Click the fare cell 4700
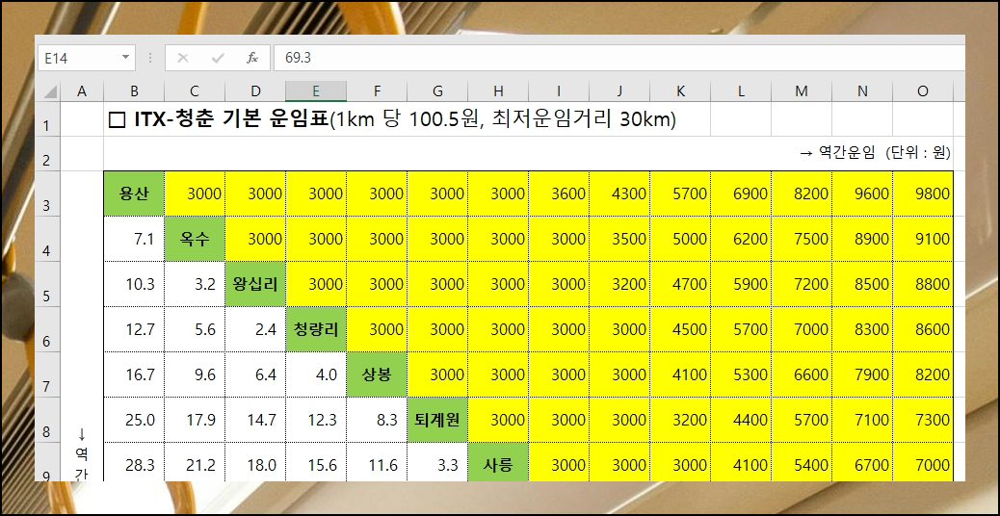This screenshot has height=516, width=1000. coord(680,284)
